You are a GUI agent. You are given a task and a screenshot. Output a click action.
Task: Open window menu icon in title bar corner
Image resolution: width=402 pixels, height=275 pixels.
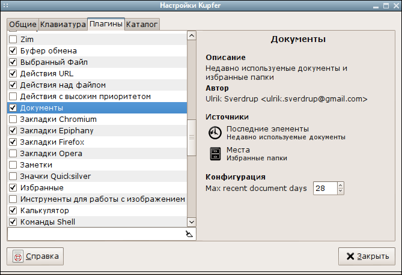(5, 5)
